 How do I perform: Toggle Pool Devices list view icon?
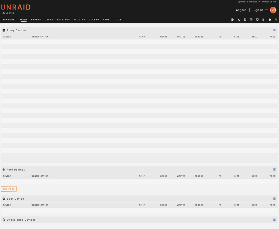pos(274,170)
